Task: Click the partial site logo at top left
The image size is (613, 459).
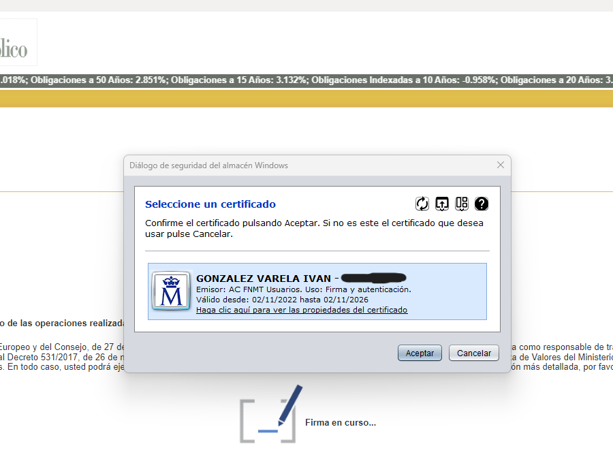Action: (18, 42)
